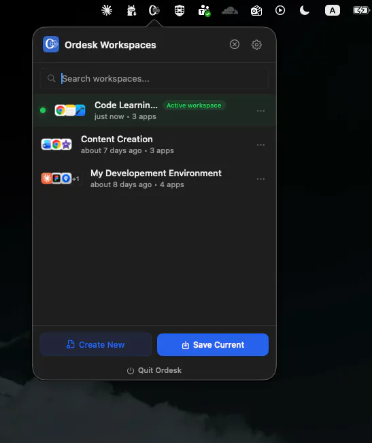Click Content Creation app icons cluster
The width and height of the screenshot is (372, 443).
coord(56,144)
